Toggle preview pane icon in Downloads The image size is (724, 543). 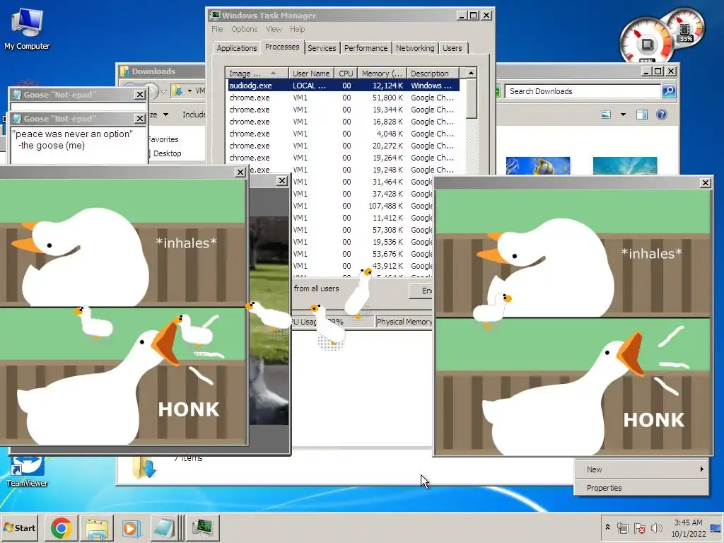(x=642, y=115)
